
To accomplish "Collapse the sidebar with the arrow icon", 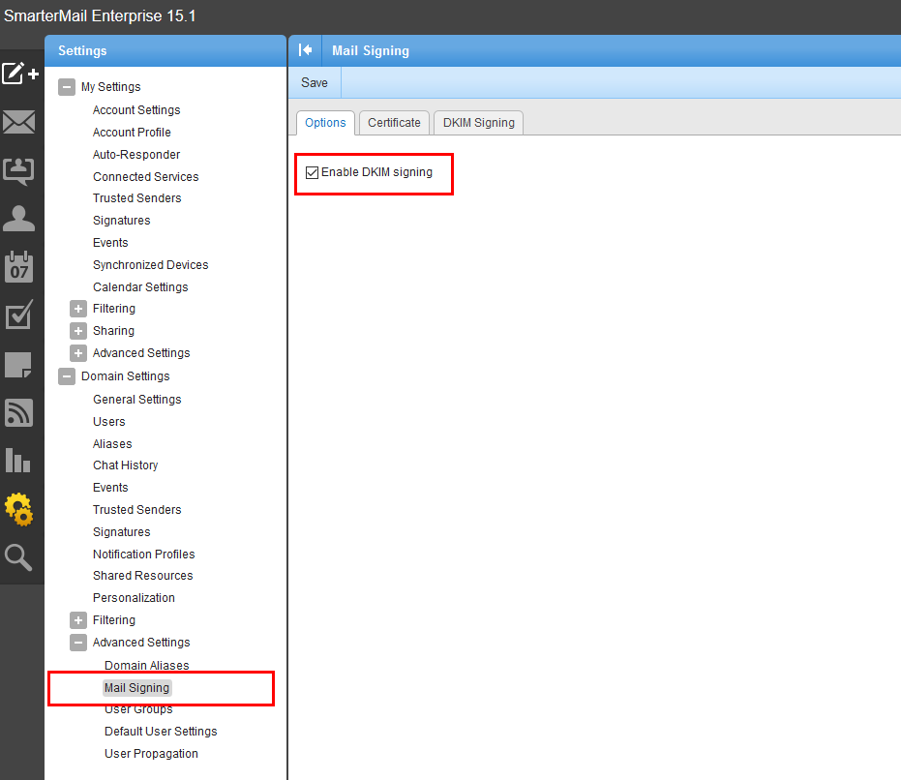I will (x=305, y=50).
